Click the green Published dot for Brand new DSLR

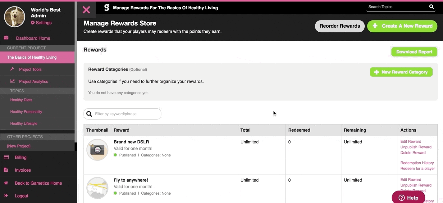[x=115, y=155]
